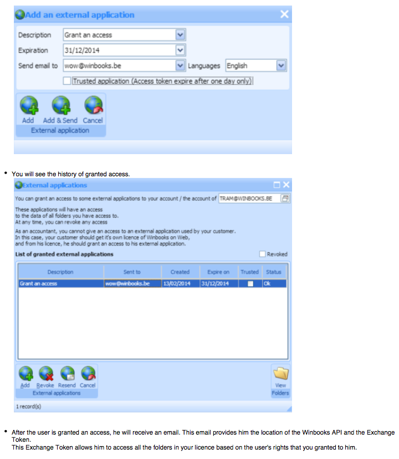Sort by Created column header
The image size is (399, 459).
coord(180,272)
